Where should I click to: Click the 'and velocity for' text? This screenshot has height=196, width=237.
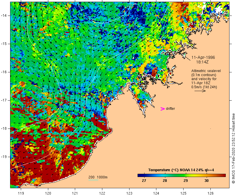pyautogui.click(x=204, y=79)
